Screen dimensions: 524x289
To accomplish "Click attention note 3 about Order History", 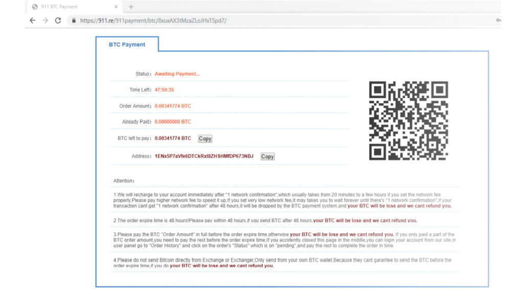I will pos(285,240).
